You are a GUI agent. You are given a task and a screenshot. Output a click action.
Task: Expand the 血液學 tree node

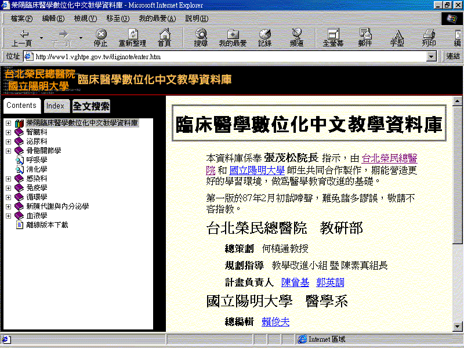8,216
